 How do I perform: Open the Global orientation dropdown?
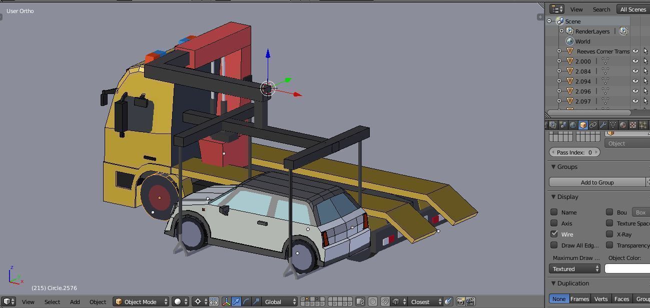[279, 301]
